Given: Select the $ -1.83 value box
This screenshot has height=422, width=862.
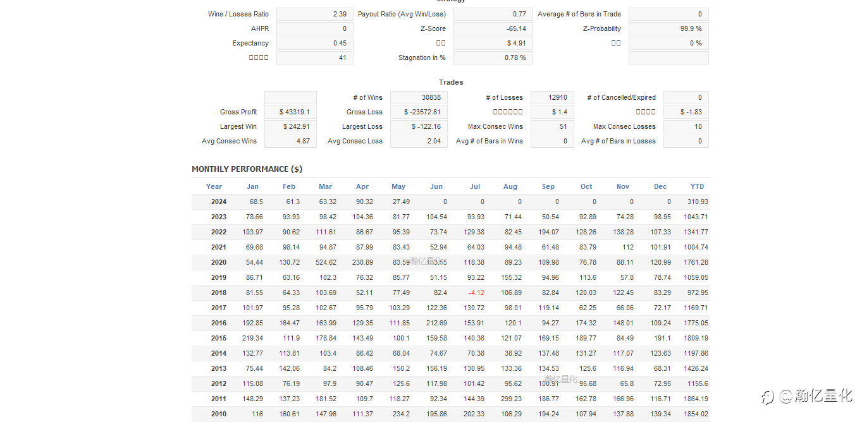Looking at the screenshot, I should click(x=686, y=112).
